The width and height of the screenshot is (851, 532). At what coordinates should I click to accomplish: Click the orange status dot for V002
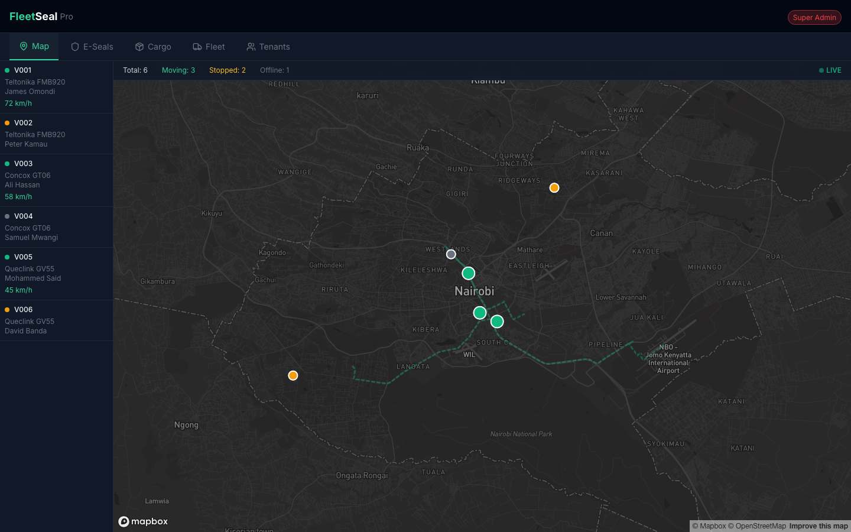[x=7, y=123]
